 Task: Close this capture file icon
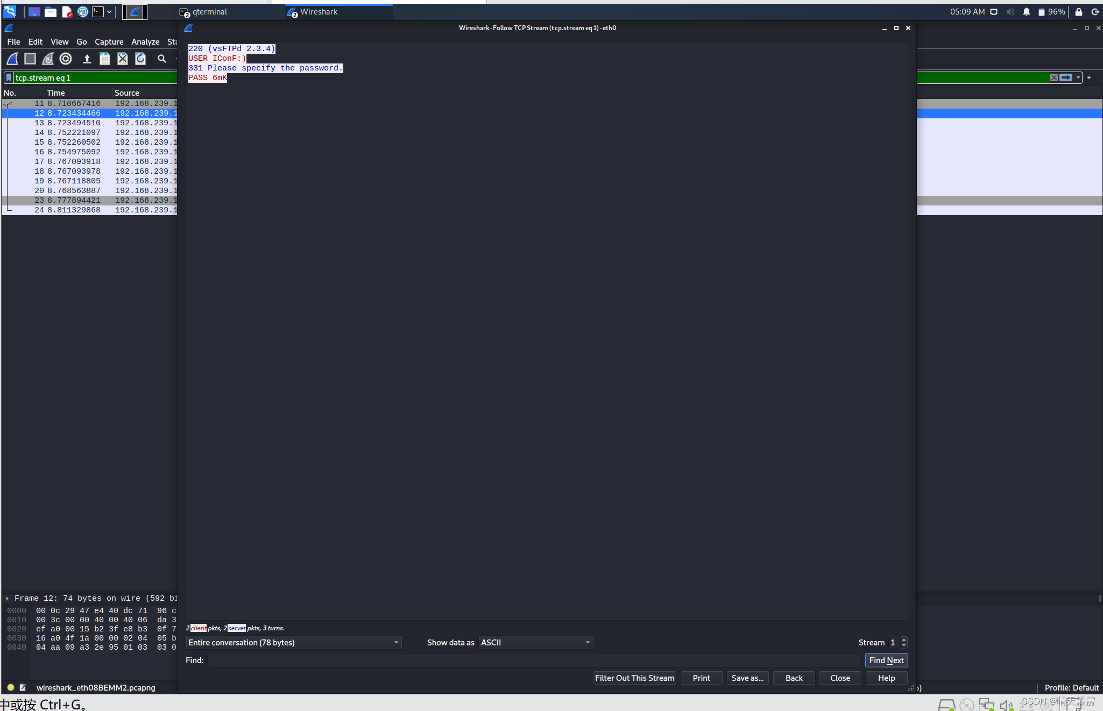click(x=123, y=59)
